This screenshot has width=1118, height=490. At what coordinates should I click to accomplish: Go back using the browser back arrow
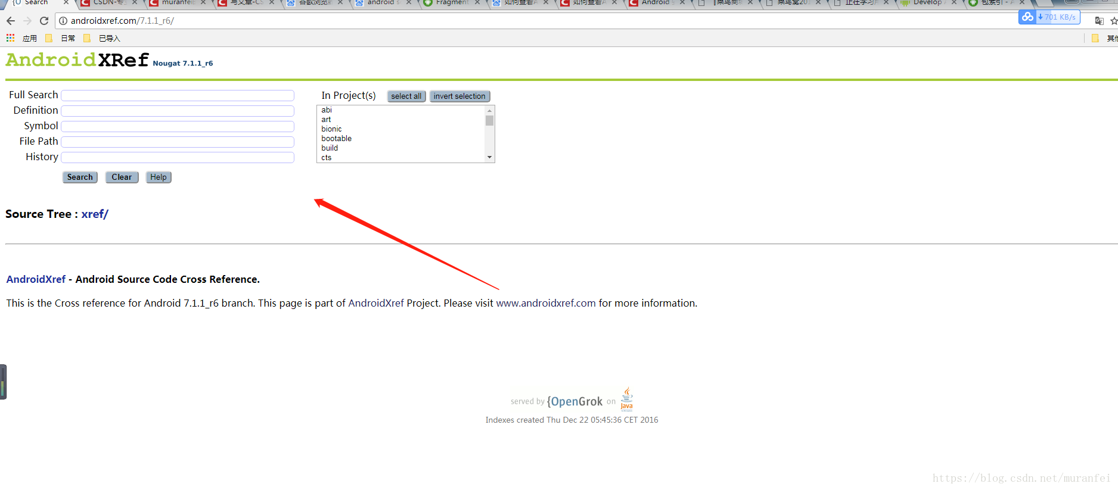pos(11,21)
